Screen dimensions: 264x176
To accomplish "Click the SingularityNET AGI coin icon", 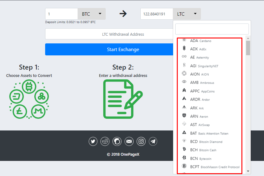I will pyautogui.click(x=184, y=65).
